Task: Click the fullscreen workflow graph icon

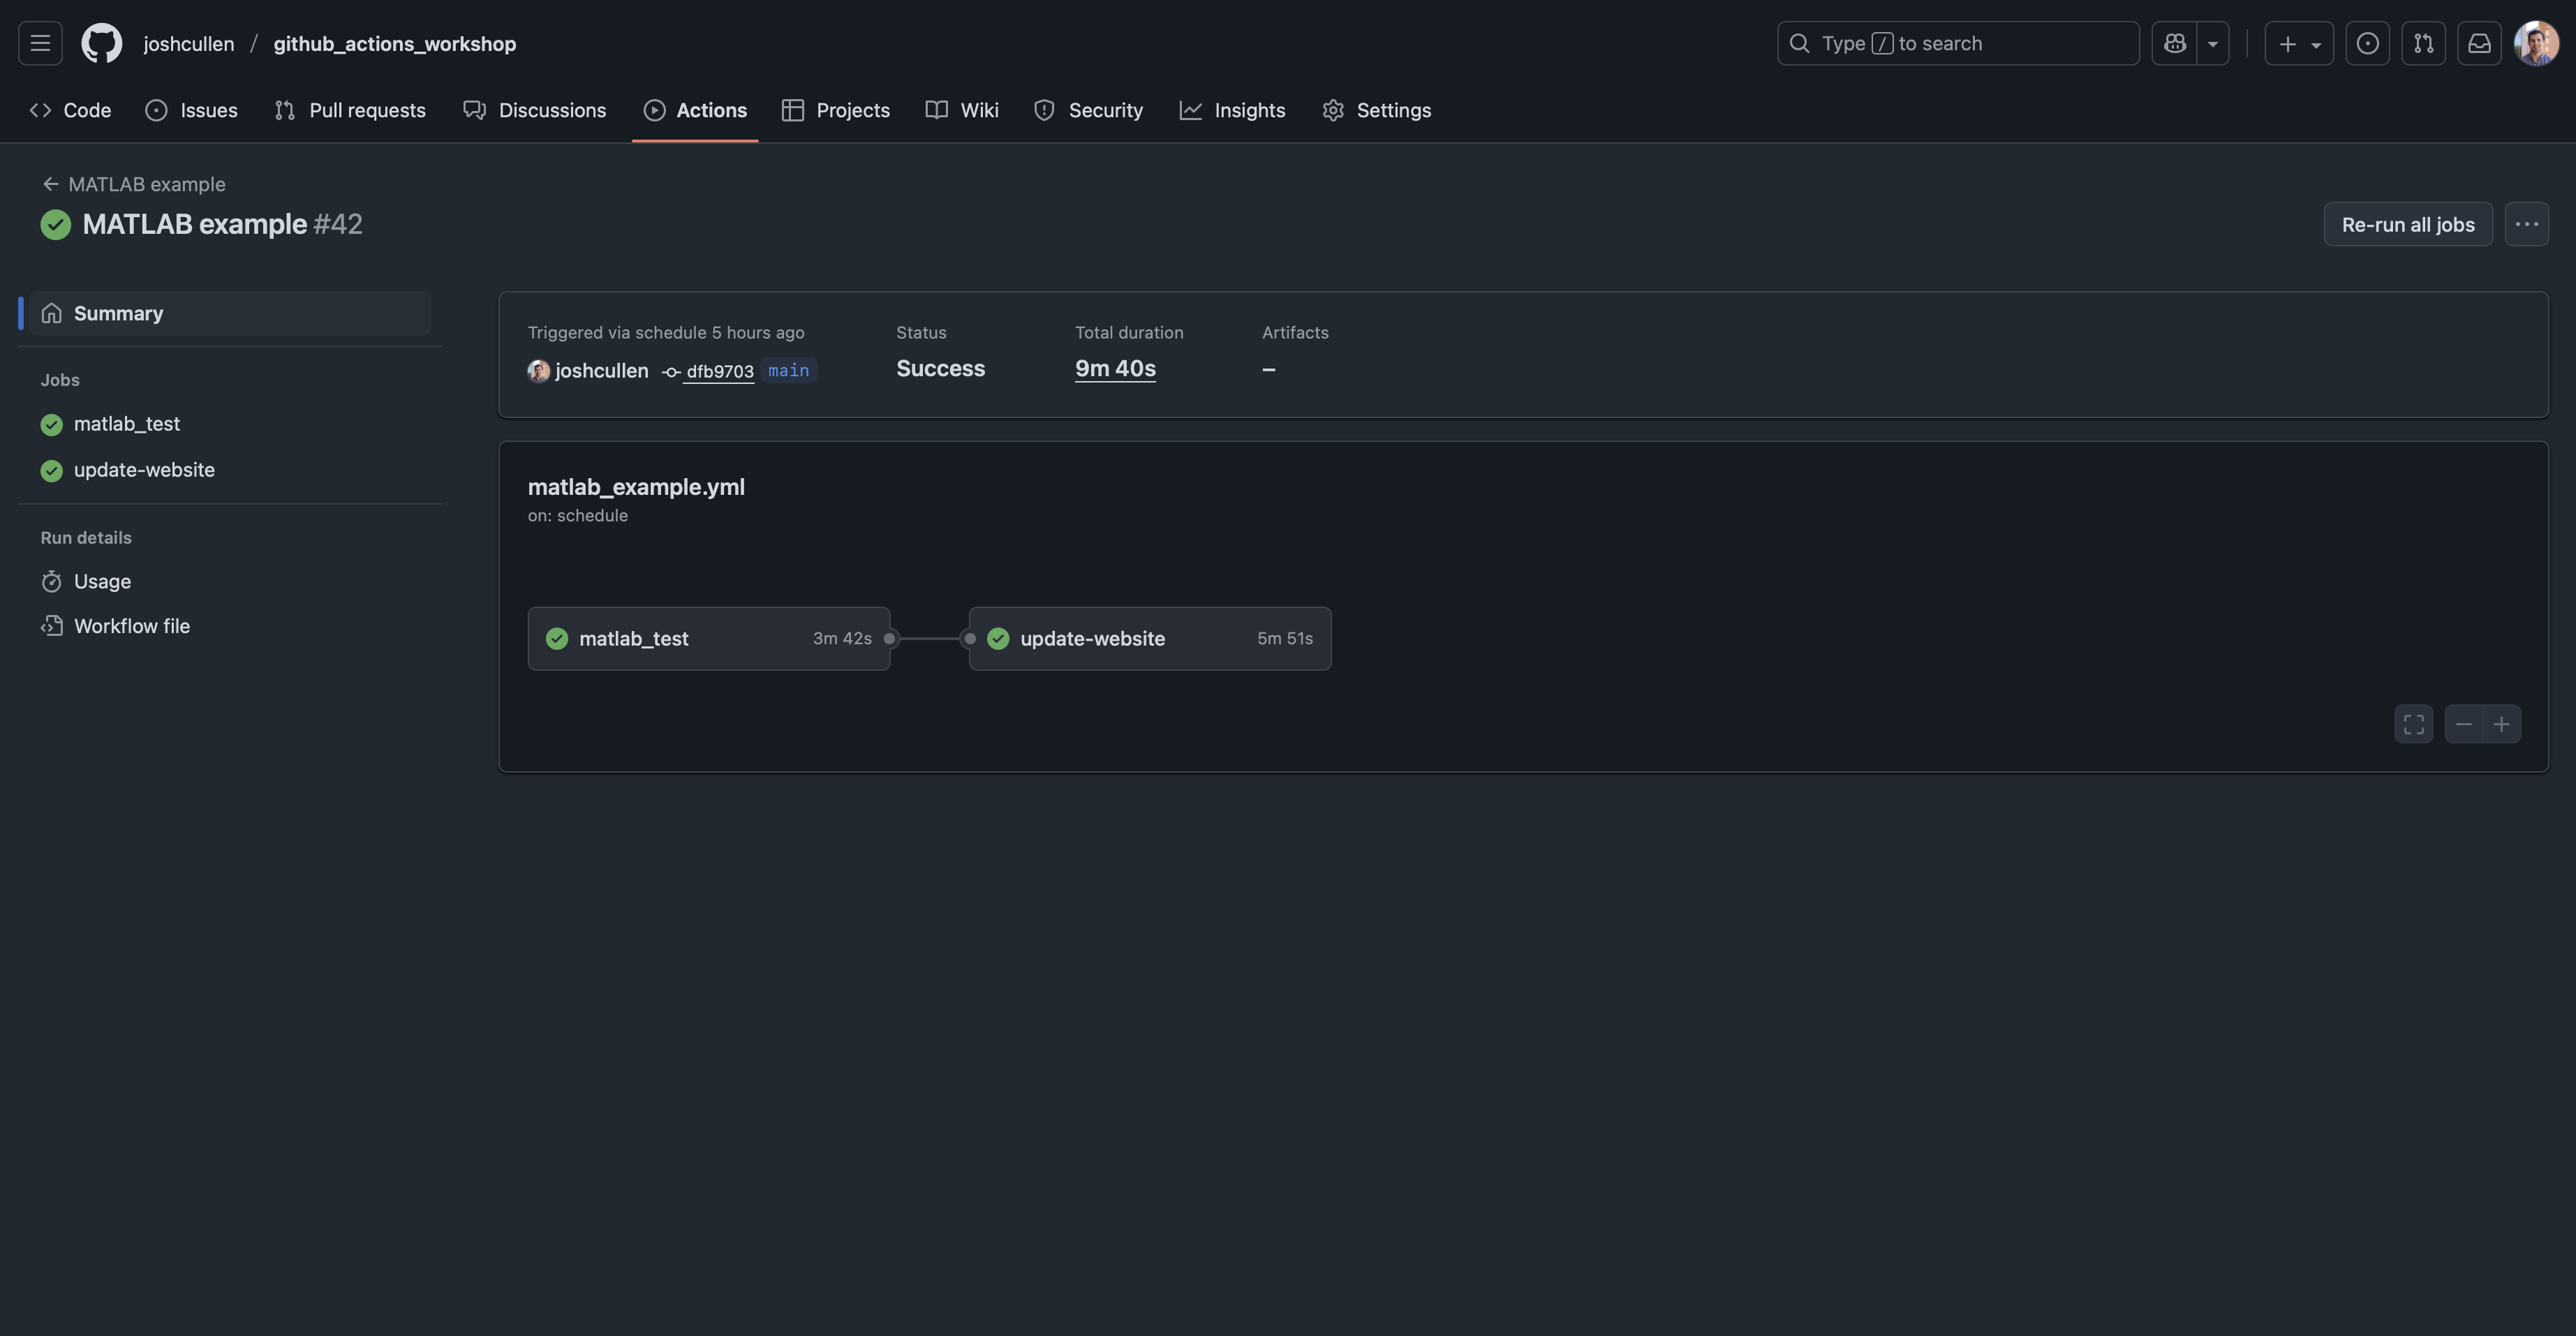Action: (x=2413, y=724)
